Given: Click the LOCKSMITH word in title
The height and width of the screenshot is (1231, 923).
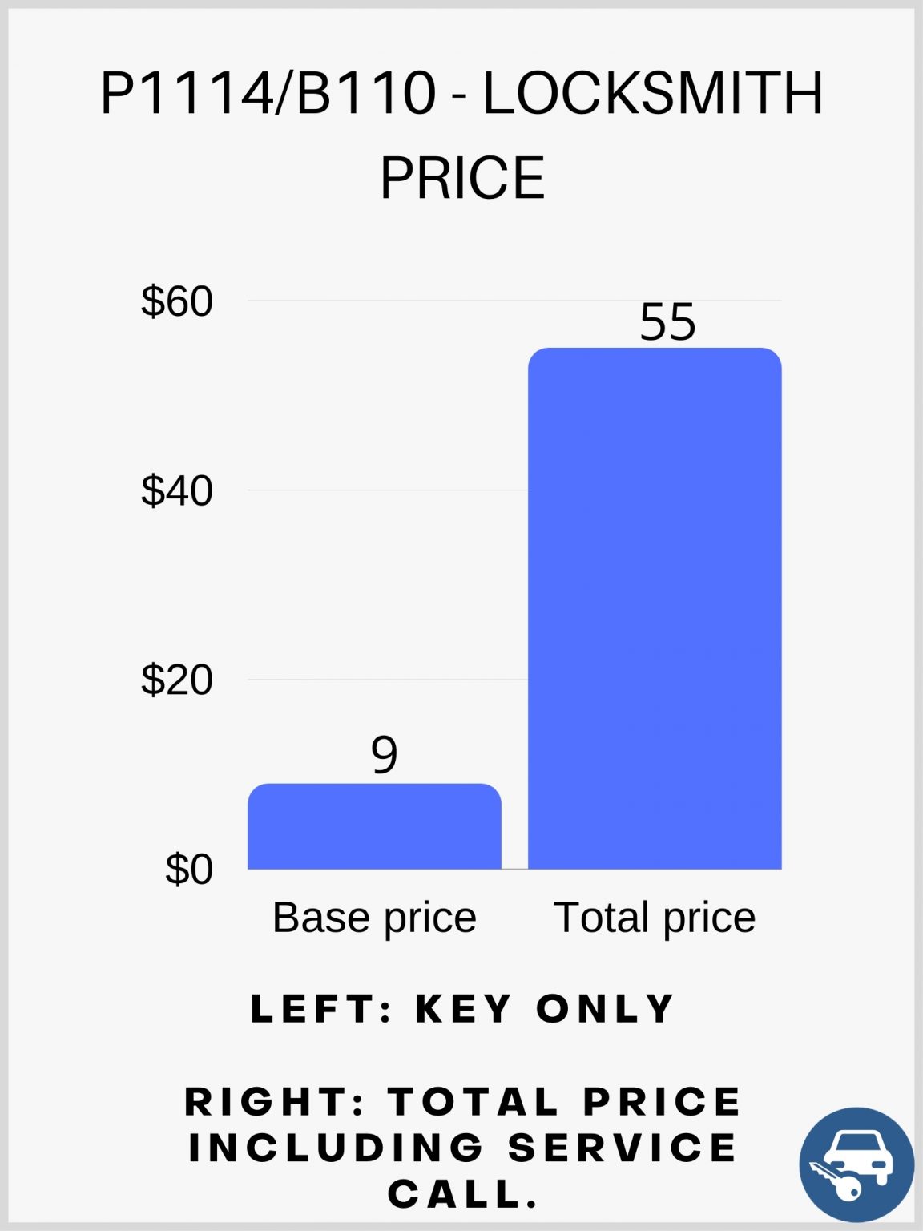Looking at the screenshot, I should click(653, 94).
